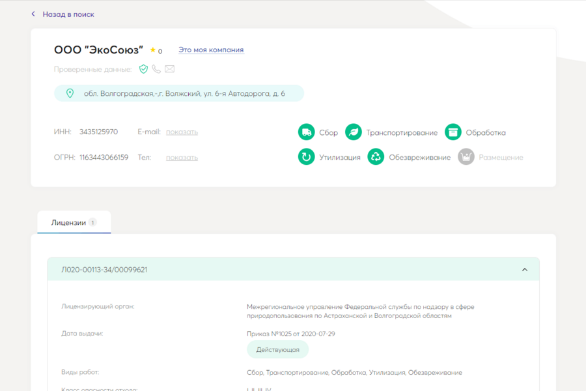Click the Обработка box icon
The width and height of the screenshot is (586, 391).
coord(453,132)
